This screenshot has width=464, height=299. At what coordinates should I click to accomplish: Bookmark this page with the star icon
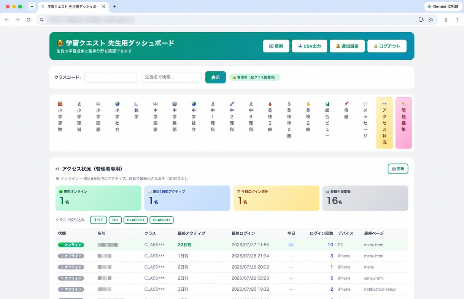tap(431, 20)
